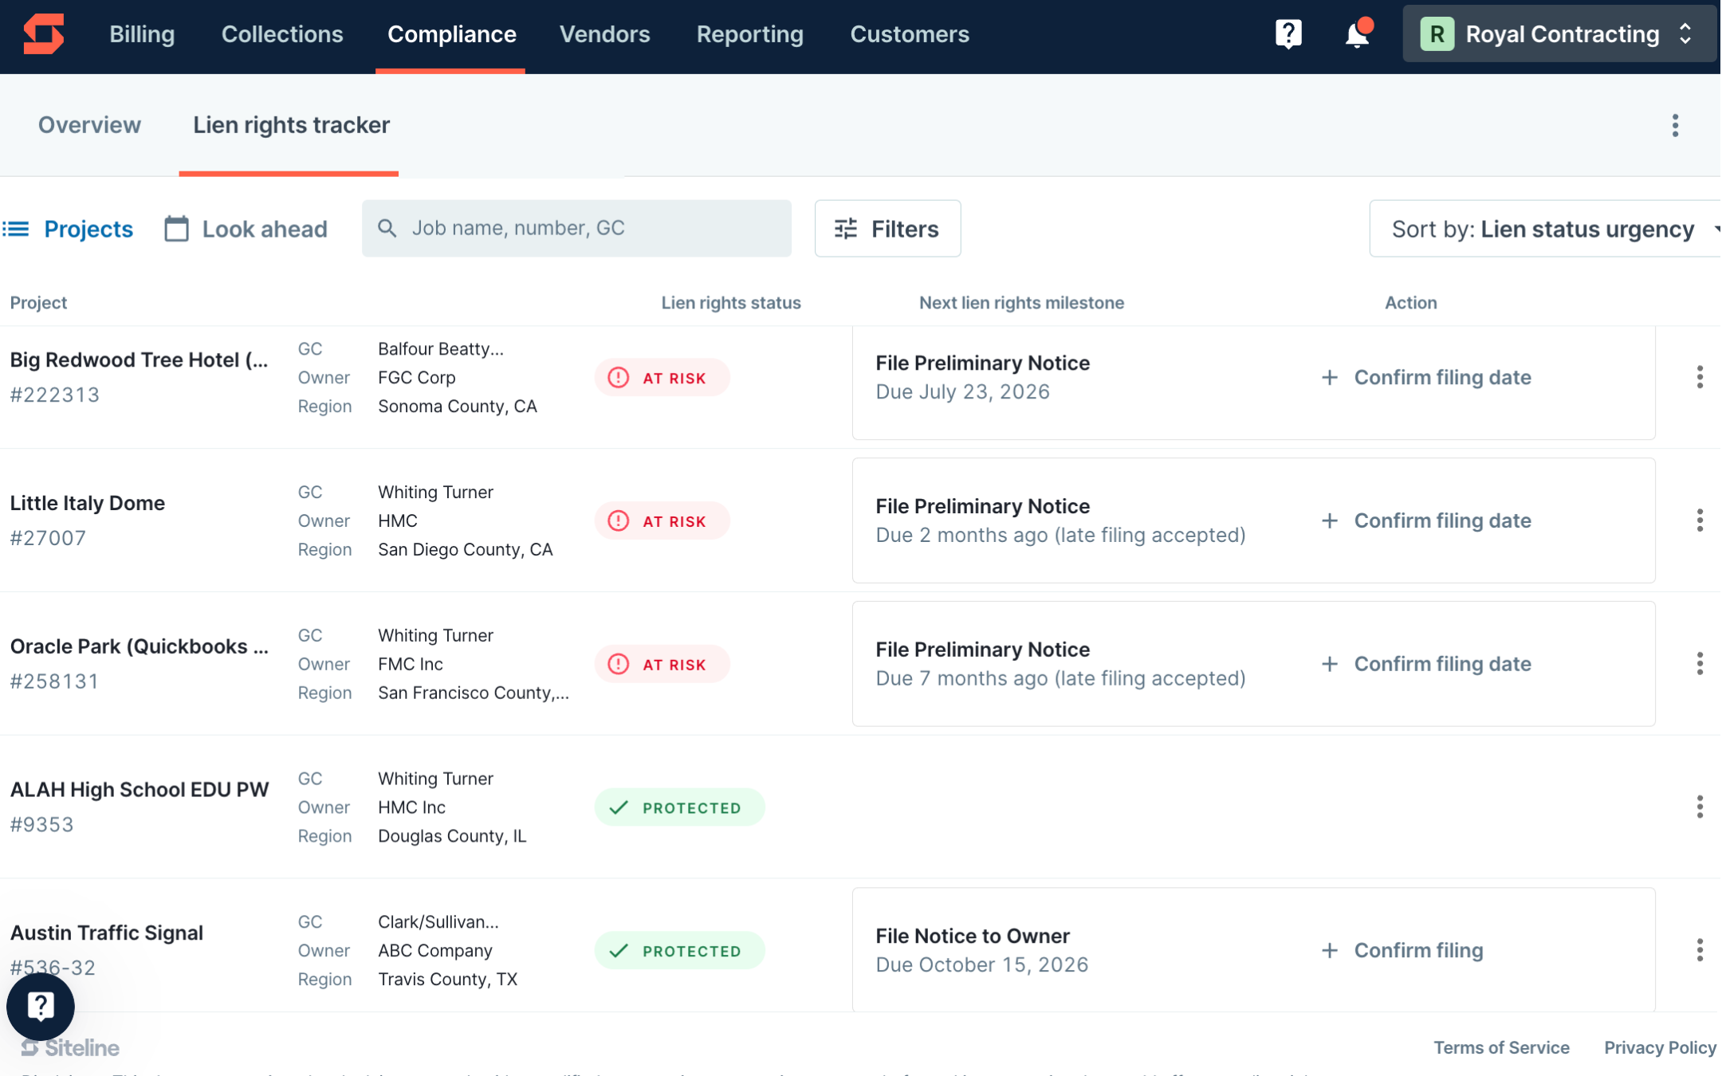Open the ALAH High School EDU PW project
This screenshot has height=1076, width=1722.
[x=139, y=790]
